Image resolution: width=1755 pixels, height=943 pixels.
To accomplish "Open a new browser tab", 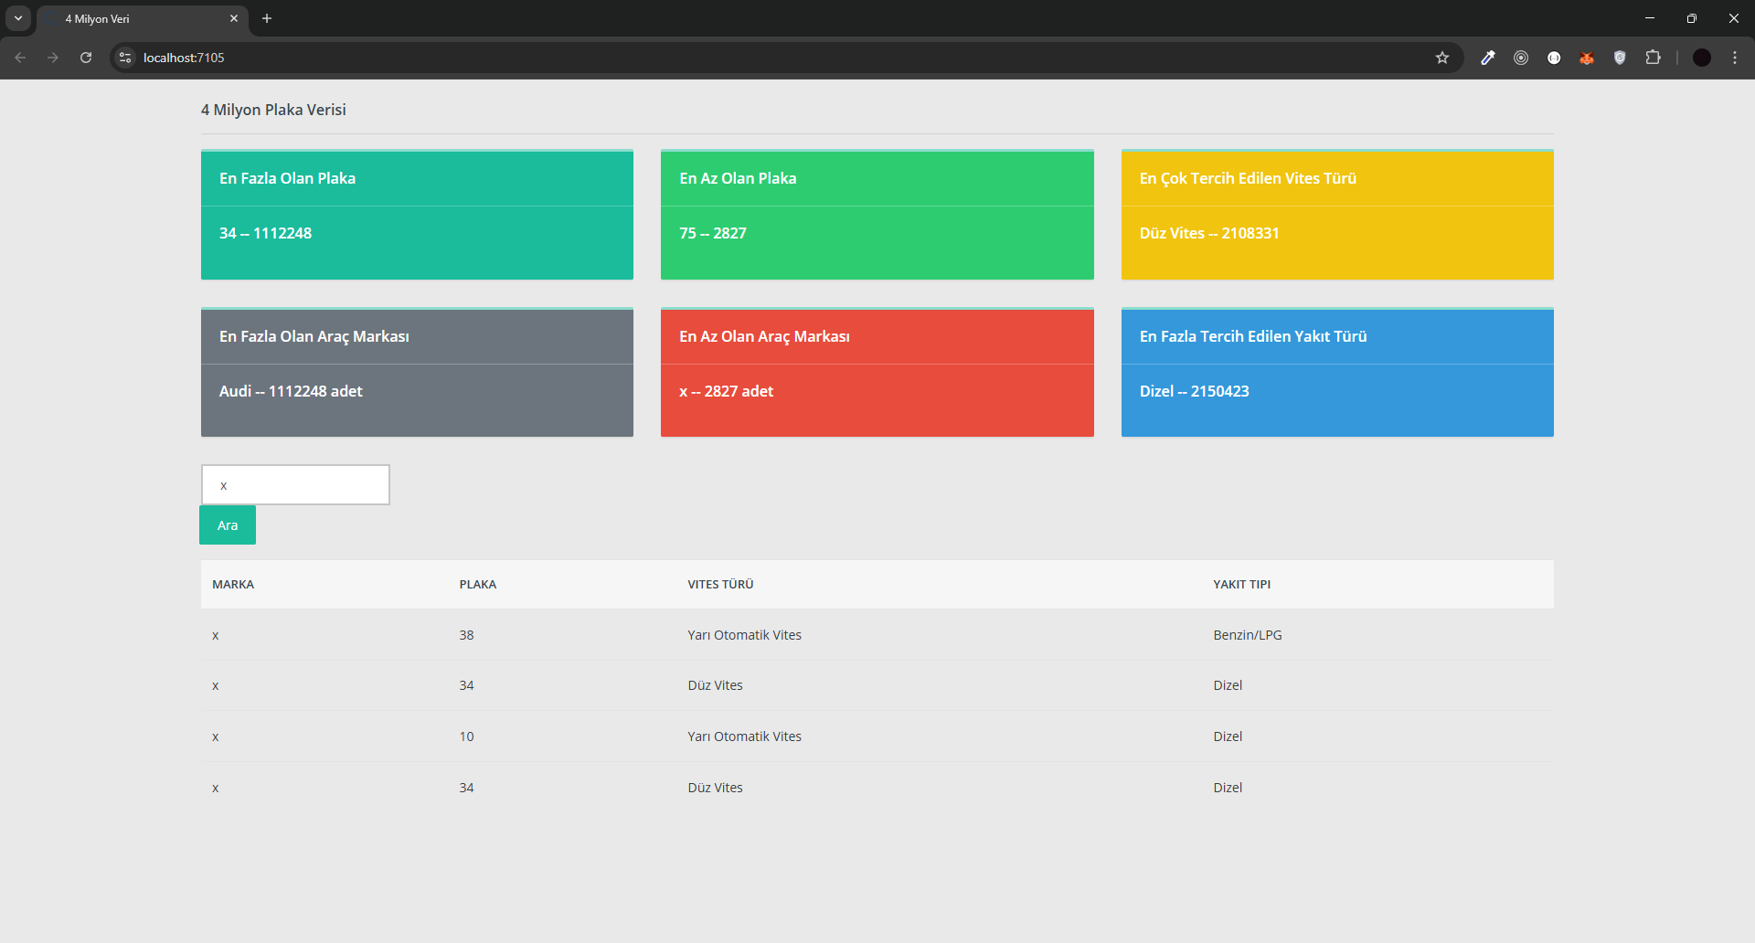I will click(267, 18).
